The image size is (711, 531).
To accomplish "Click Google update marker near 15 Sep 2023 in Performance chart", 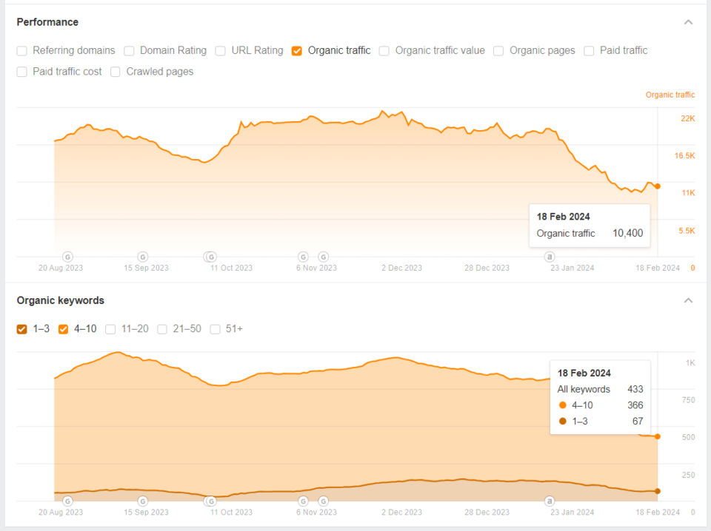I will point(143,257).
